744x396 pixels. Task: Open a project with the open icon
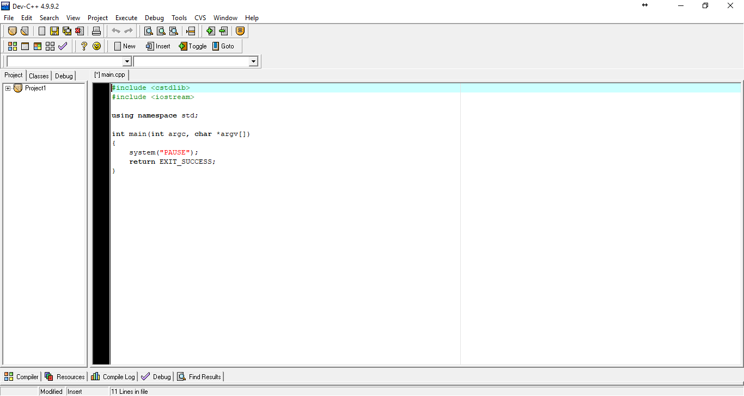pyautogui.click(x=25, y=31)
